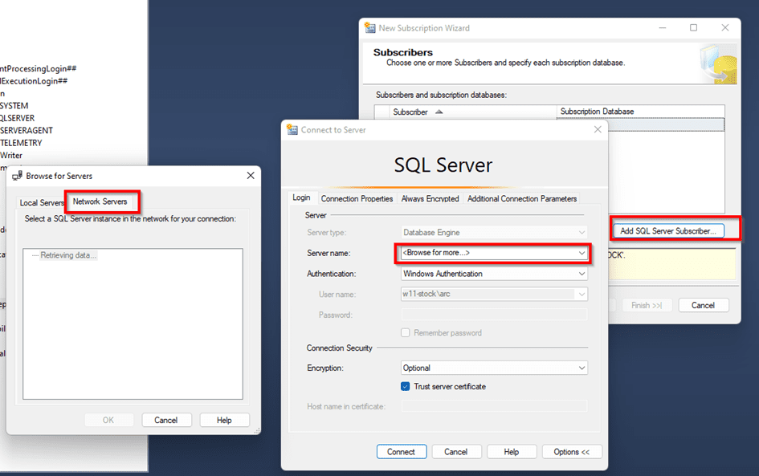
Task: Close the Connect to Server dialog
Action: [x=598, y=129]
